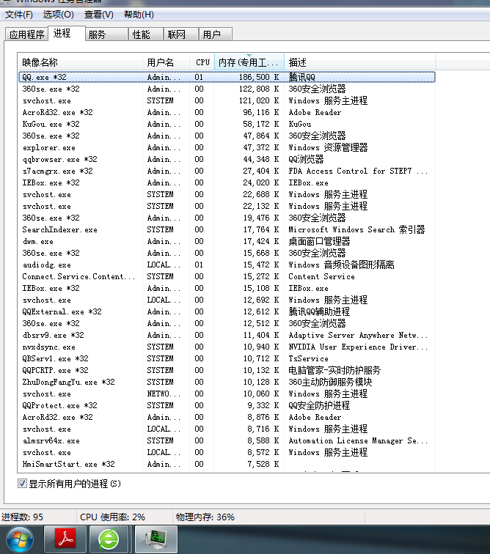The width and height of the screenshot is (490, 554).
Task: Select the HmiSmartStart.exe *32 process
Action: [x=227, y=464]
